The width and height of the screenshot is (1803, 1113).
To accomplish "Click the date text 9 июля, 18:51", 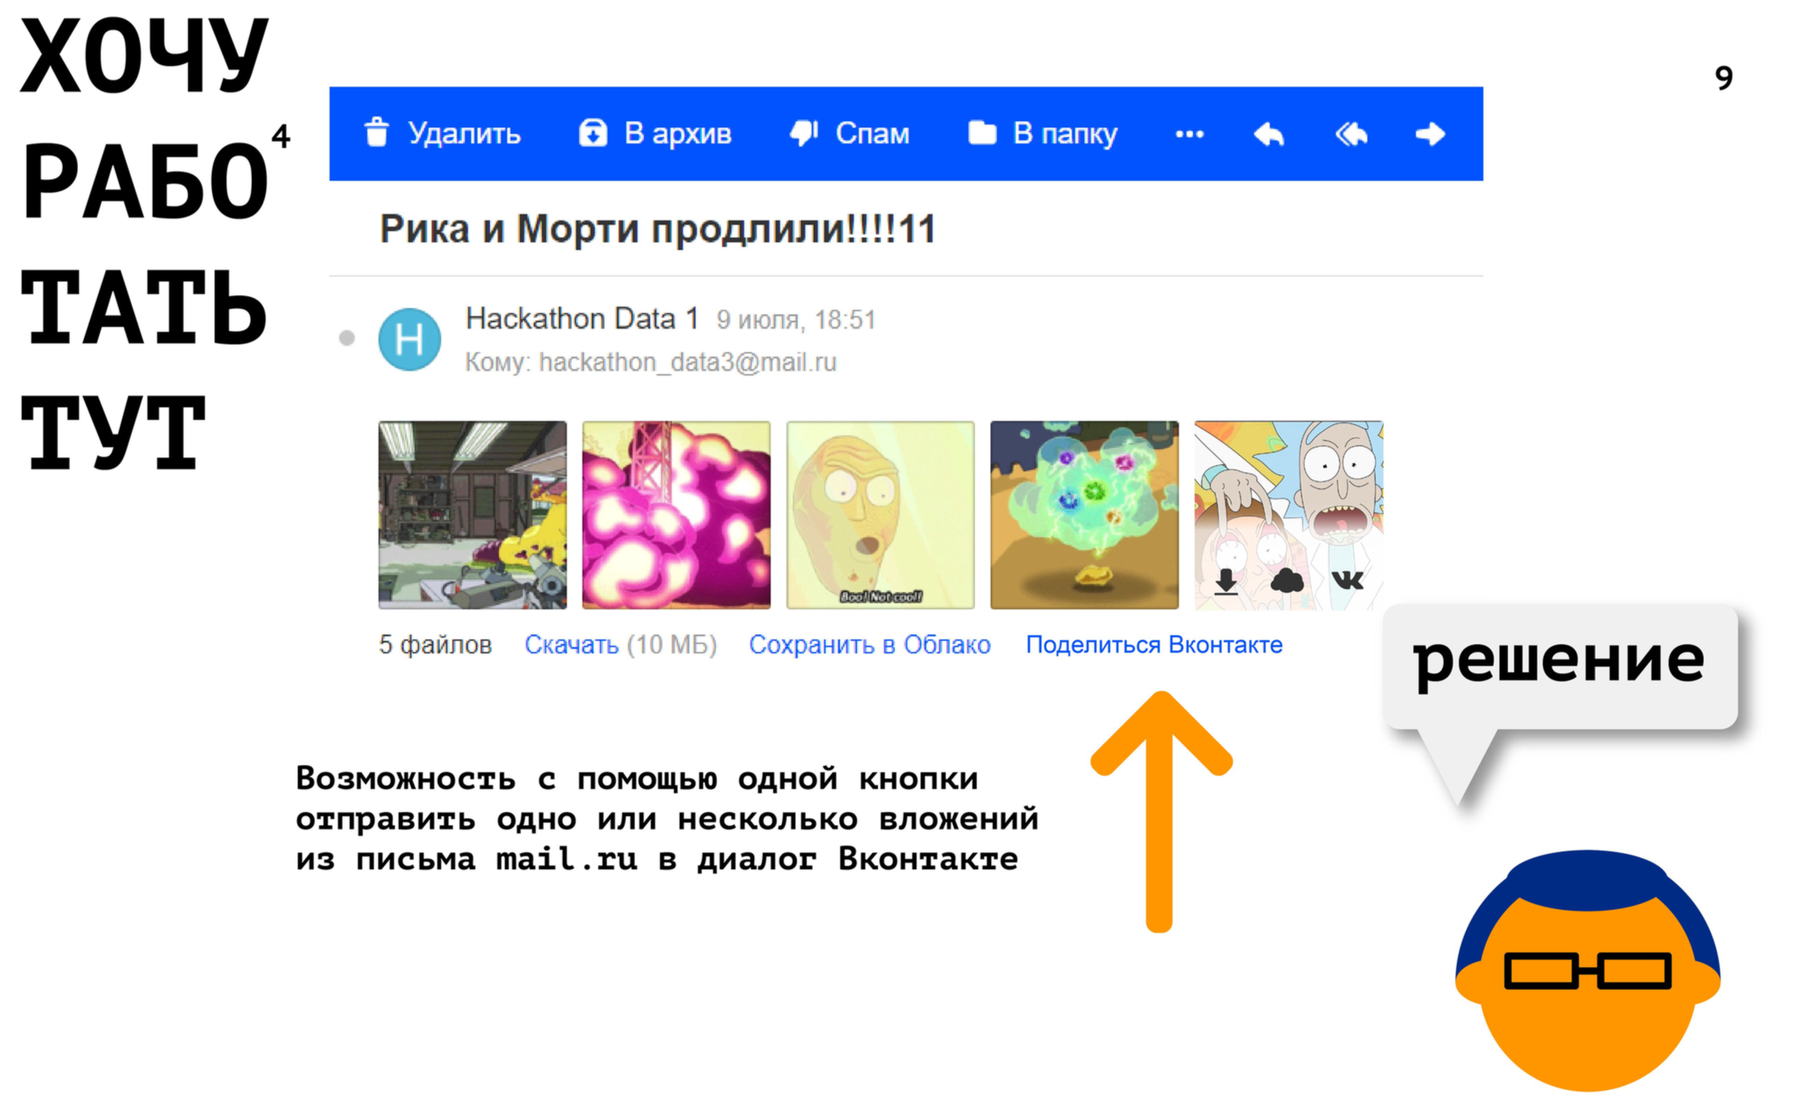I will (796, 320).
